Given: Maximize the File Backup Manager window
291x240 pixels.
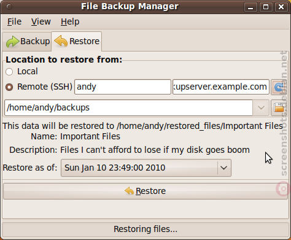Looking at the screenshot, I should pyautogui.click(x=266, y=7).
